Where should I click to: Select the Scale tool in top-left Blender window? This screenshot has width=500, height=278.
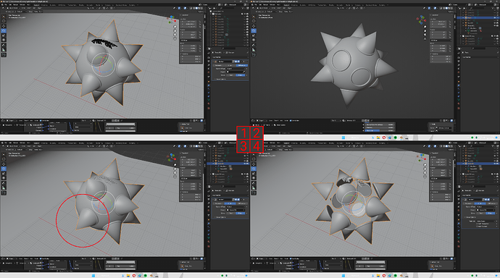[4, 35]
